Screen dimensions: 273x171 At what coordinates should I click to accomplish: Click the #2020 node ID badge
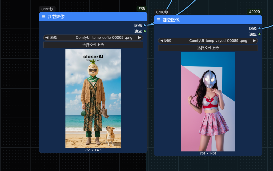click(x=254, y=12)
